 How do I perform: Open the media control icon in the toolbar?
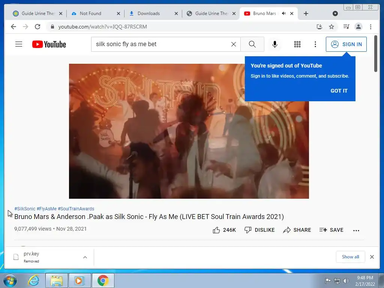[x=346, y=27]
